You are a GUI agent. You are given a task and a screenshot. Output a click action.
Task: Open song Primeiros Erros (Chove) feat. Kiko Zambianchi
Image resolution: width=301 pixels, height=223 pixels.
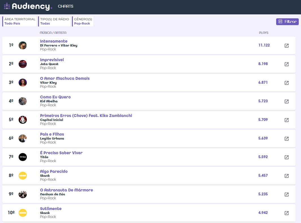click(x=86, y=116)
